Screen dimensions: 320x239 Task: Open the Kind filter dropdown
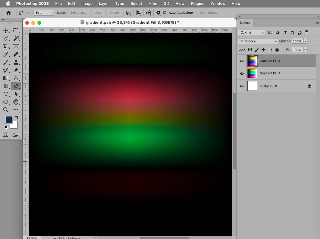coord(251,33)
